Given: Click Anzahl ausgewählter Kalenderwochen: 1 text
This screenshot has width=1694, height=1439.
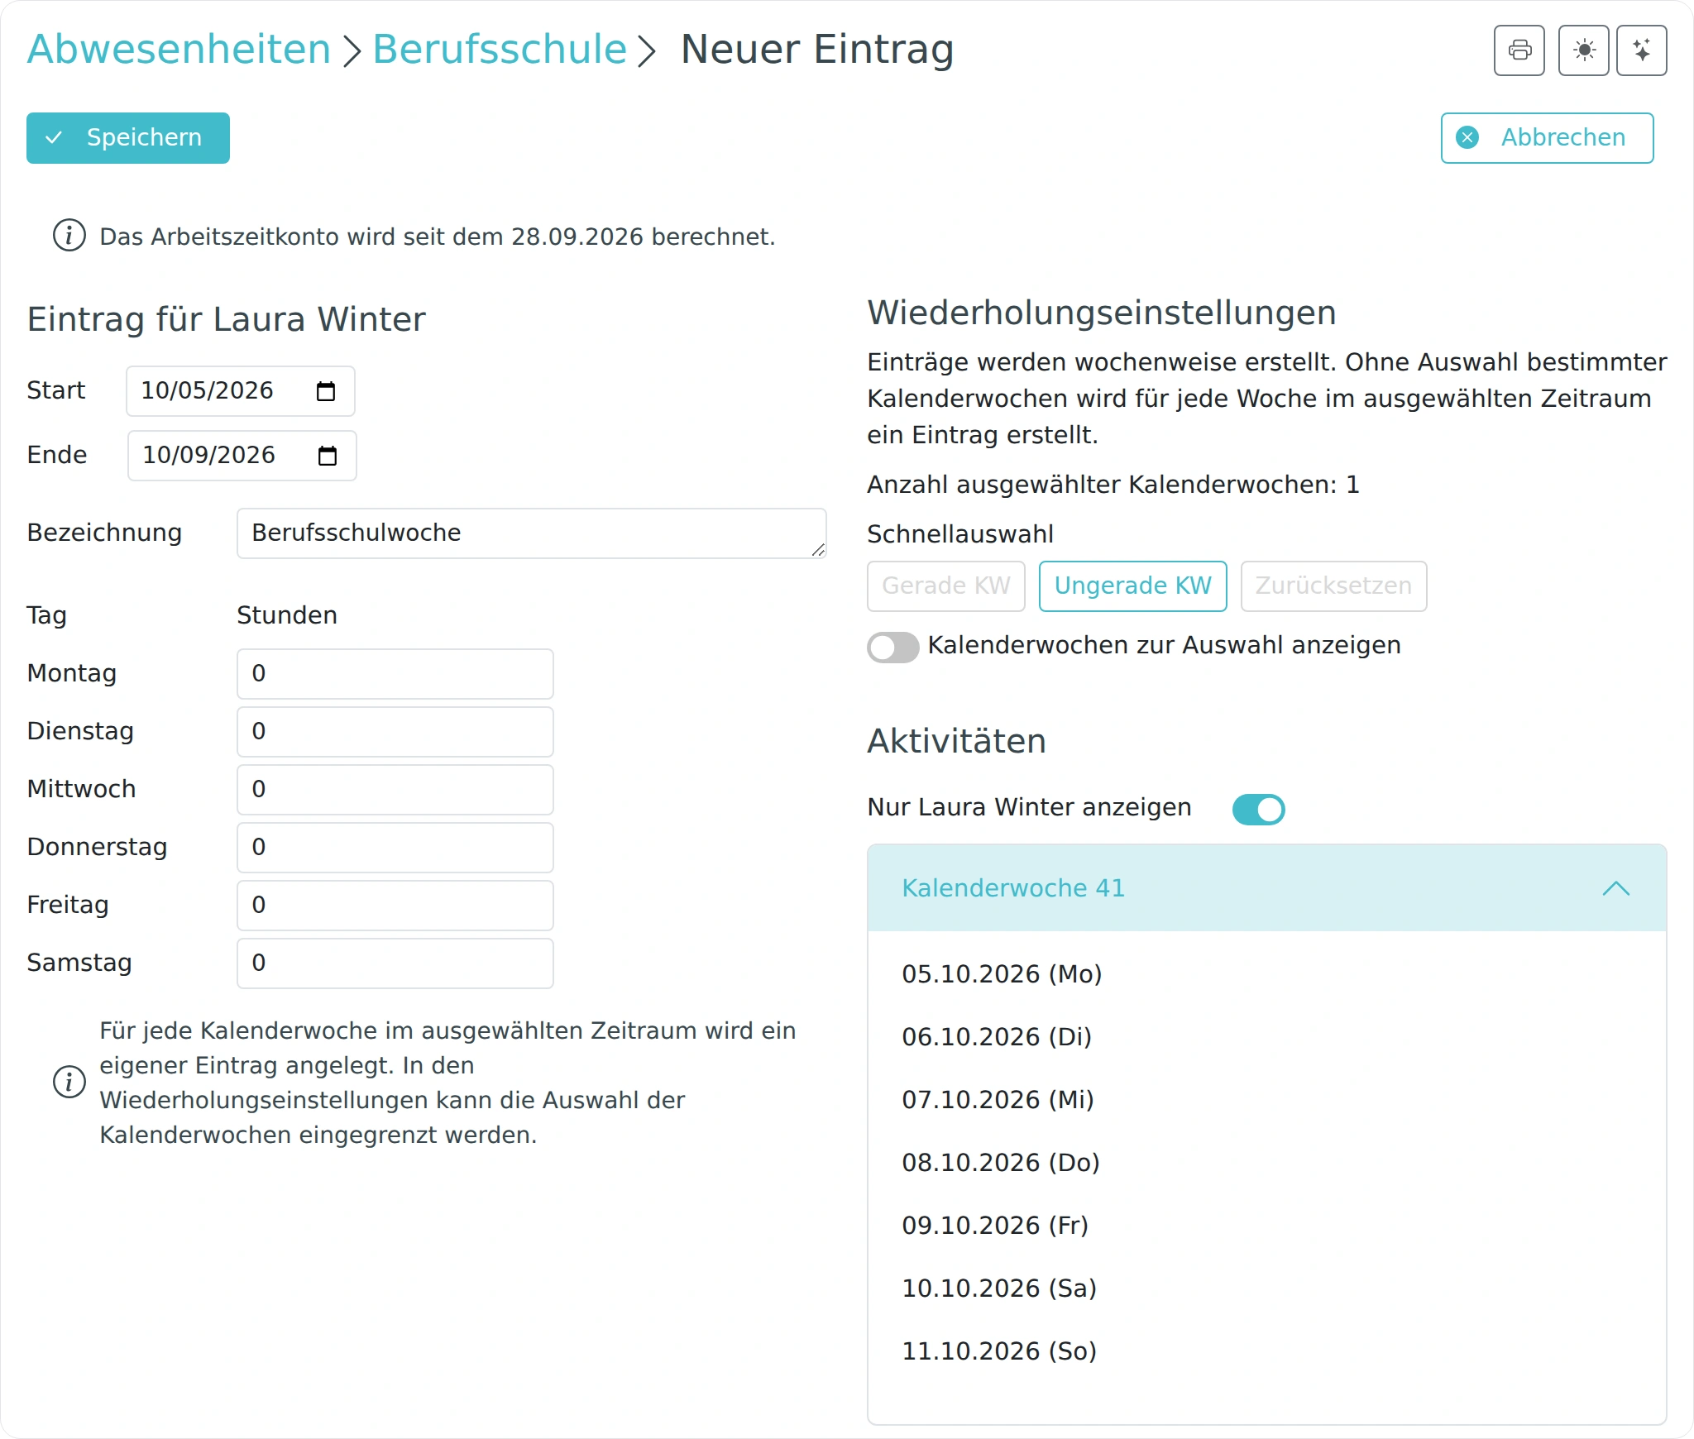Looking at the screenshot, I should 1113,485.
